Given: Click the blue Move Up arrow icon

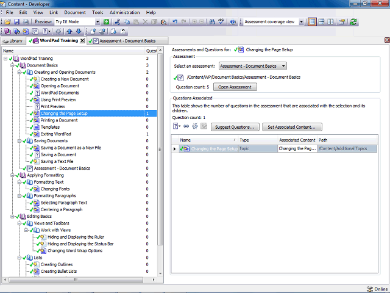Looking at the screenshot, I should pyautogui.click(x=69, y=31).
